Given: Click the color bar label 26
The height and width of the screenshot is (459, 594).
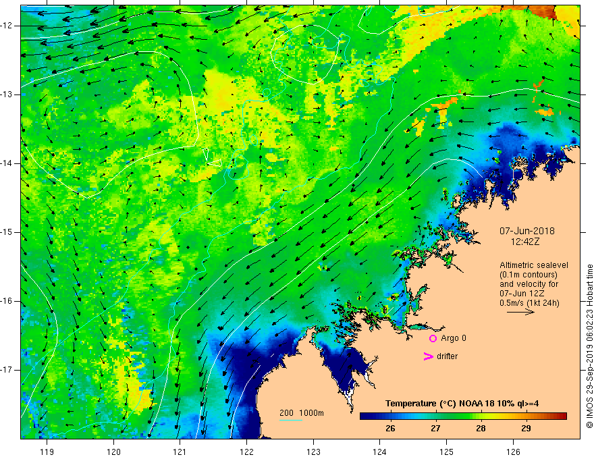Looking at the screenshot, I should point(390,429).
